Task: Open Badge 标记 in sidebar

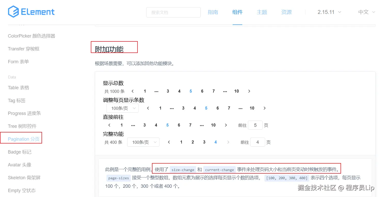Action: click(x=20, y=152)
